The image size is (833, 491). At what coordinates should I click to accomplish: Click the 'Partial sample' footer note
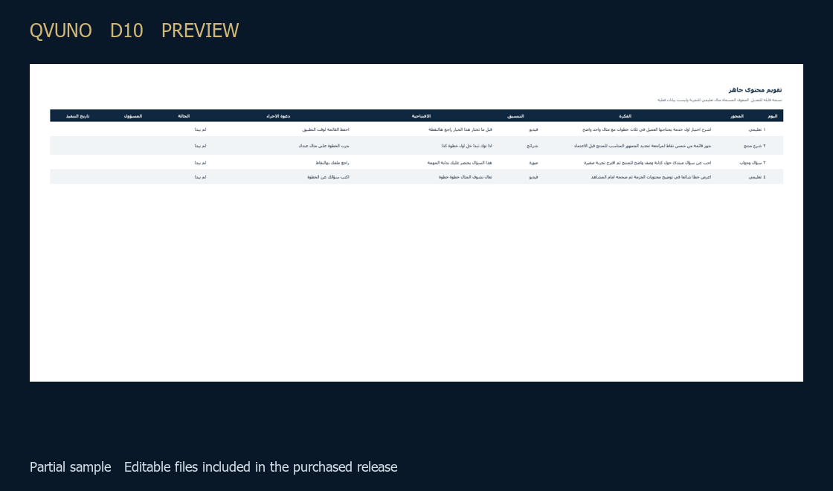pos(70,467)
